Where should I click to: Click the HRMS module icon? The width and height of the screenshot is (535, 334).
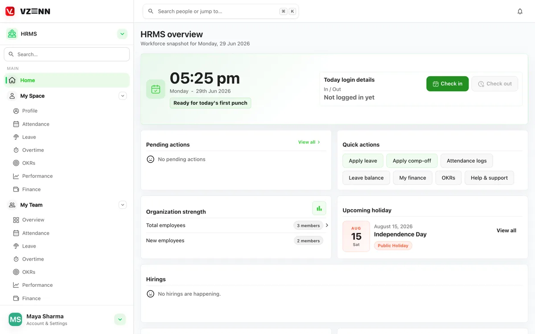coord(12,34)
